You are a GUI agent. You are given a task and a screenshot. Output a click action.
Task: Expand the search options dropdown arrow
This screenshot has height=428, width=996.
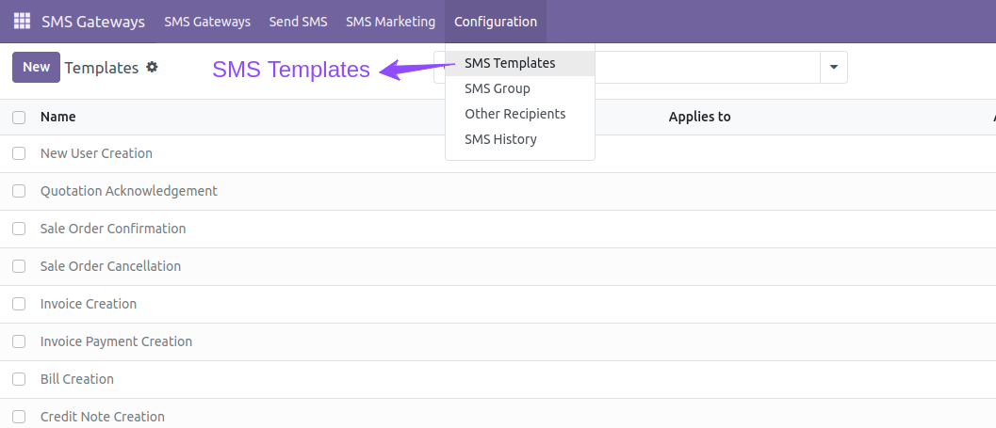(834, 67)
